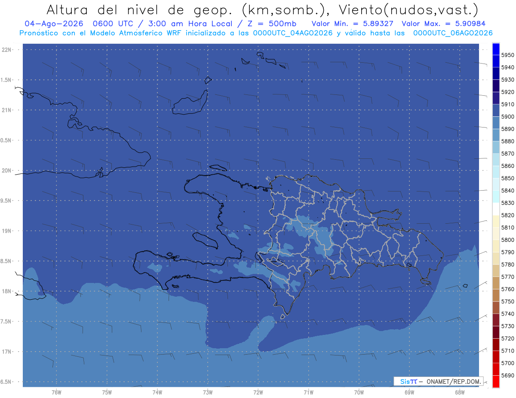The width and height of the screenshot is (516, 398).
Task: Click the '9.5N' latitude axis label
Action: click(x=7, y=201)
